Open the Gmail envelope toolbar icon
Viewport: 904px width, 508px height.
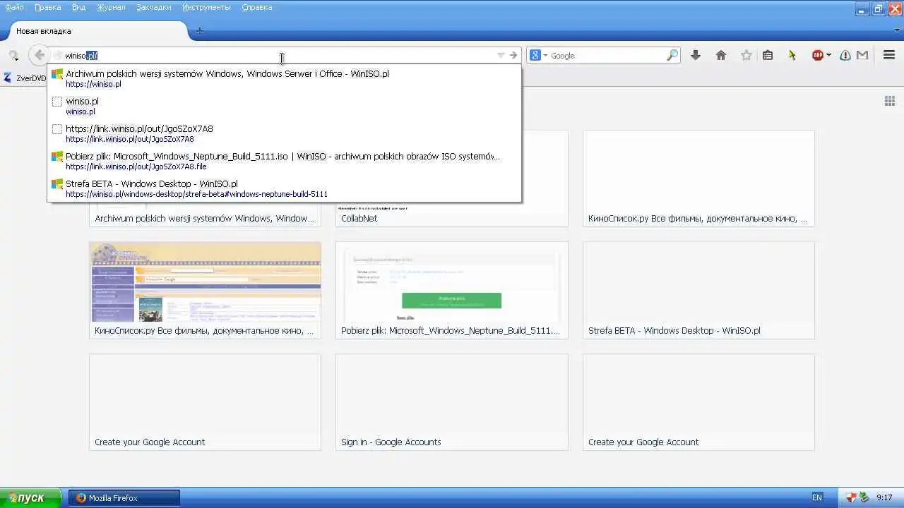click(862, 55)
